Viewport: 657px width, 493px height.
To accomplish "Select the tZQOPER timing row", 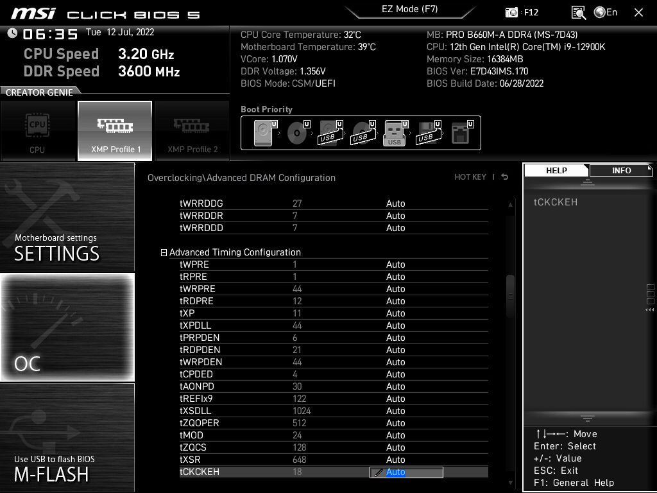I will (334, 422).
